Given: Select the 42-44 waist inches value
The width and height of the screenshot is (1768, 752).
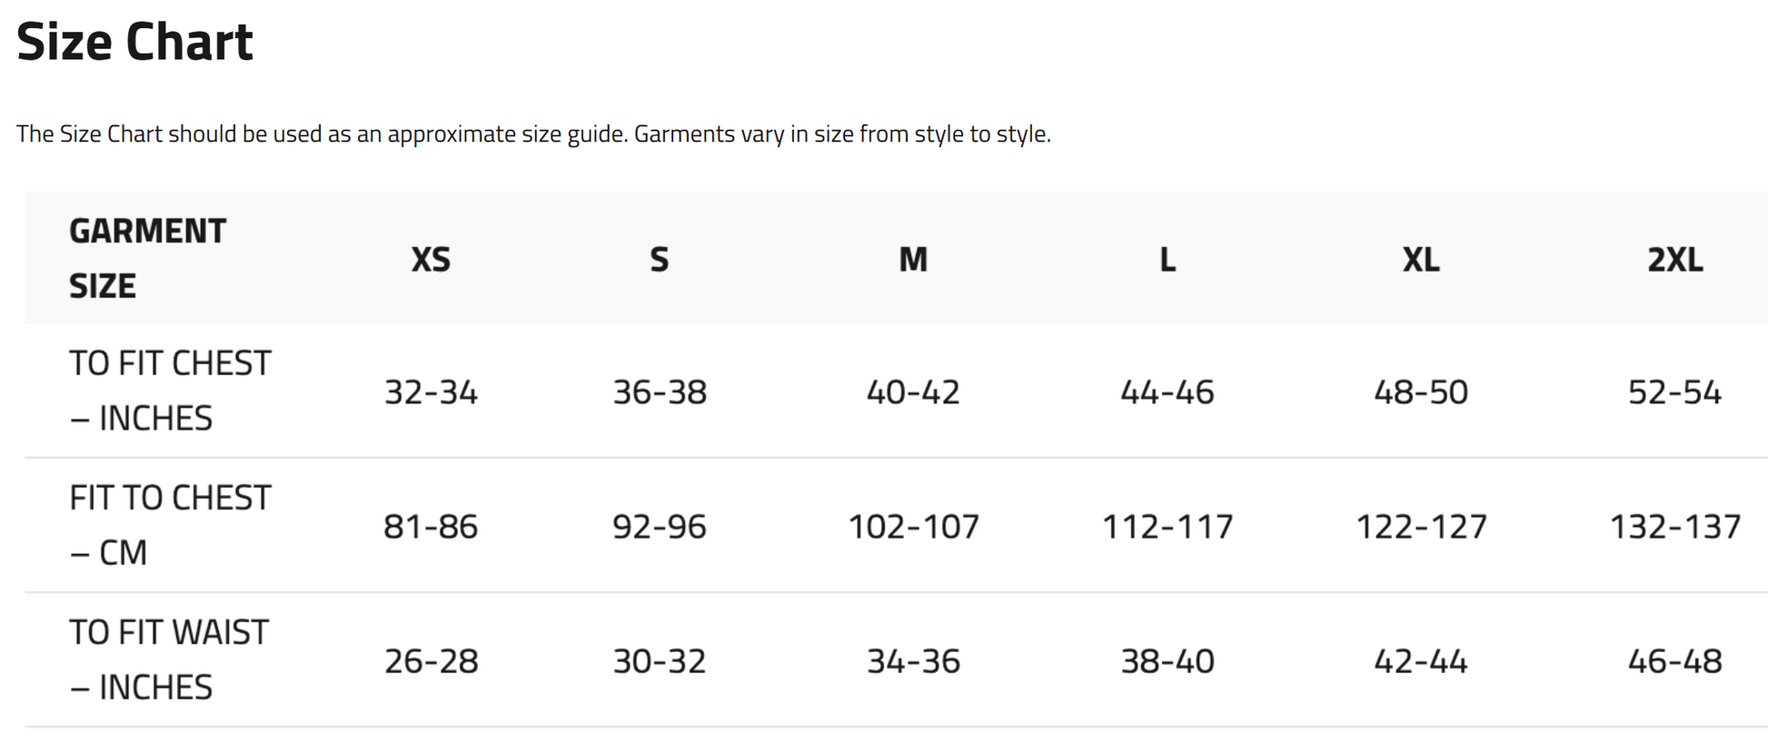Looking at the screenshot, I should click(x=1421, y=661).
